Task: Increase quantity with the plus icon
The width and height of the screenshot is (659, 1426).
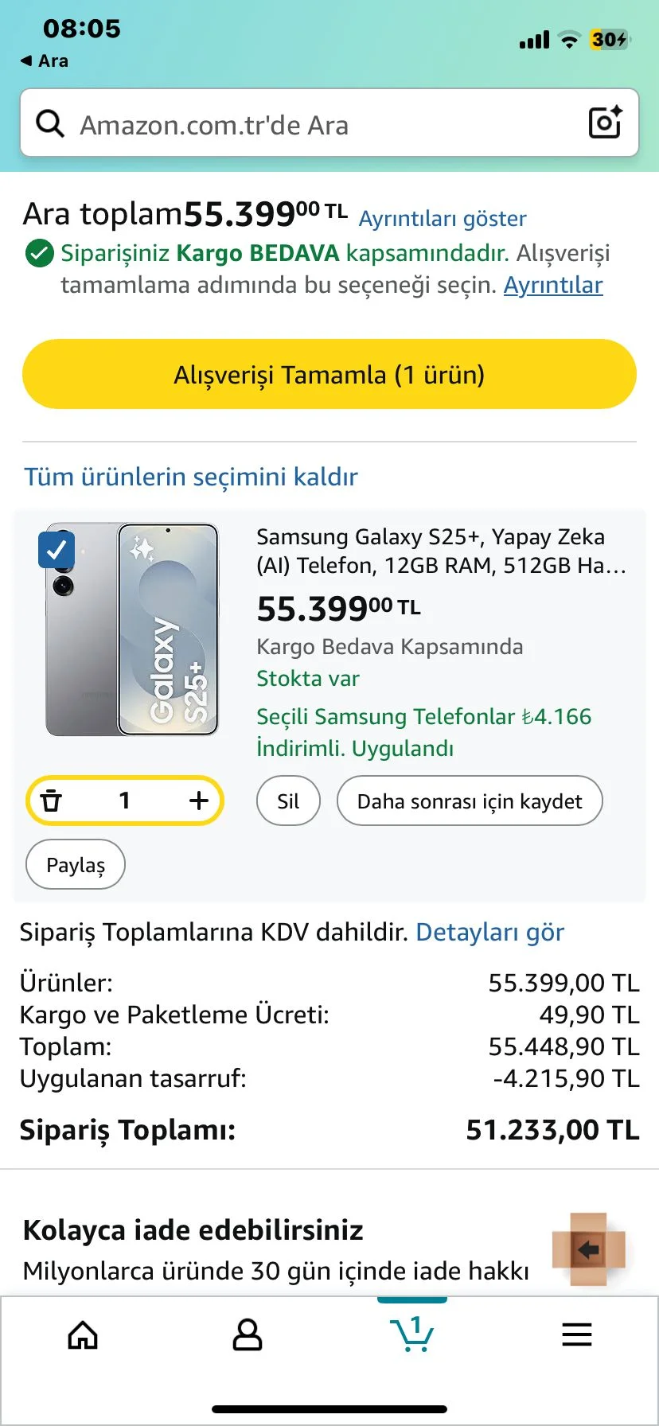Action: (x=199, y=800)
